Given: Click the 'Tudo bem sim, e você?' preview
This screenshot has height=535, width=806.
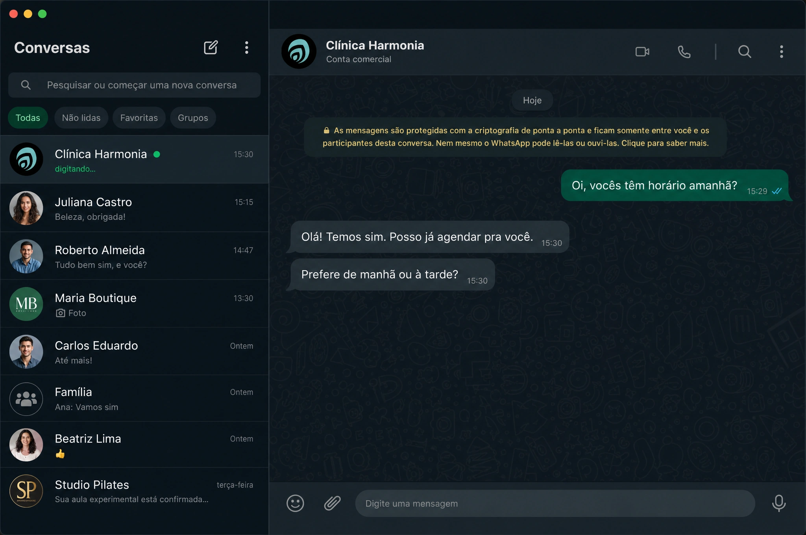Looking at the screenshot, I should 101,265.
